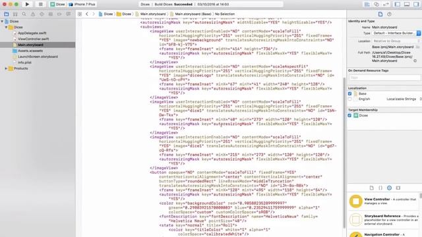Open the Location Relative to Group dropdown
The height and width of the screenshot is (237, 422).
click(396, 41)
